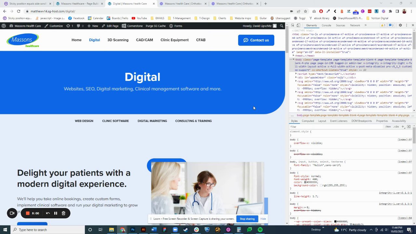416x234 pixels.
Task: Collapse the body element in the DOM tree
Action: click(x=293, y=59)
